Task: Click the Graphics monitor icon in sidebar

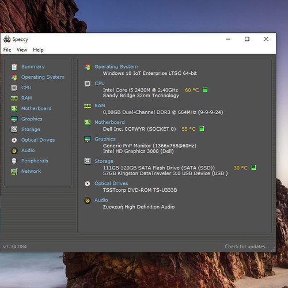Action: [14, 119]
